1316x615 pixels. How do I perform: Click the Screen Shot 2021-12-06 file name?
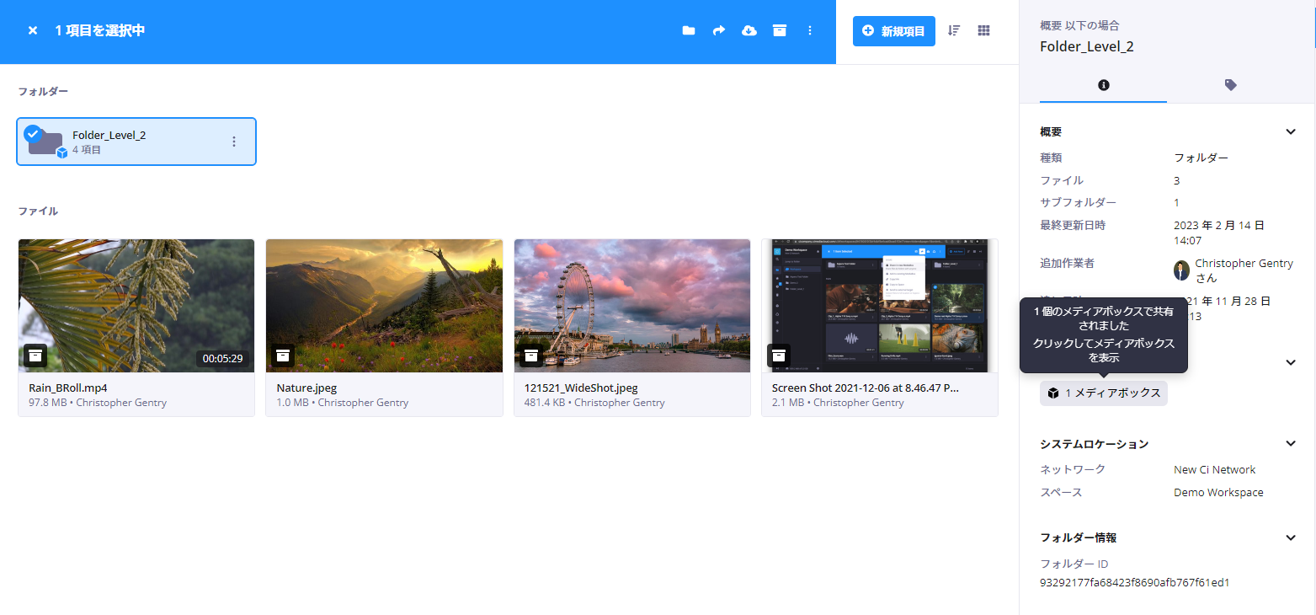pyautogui.click(x=866, y=388)
